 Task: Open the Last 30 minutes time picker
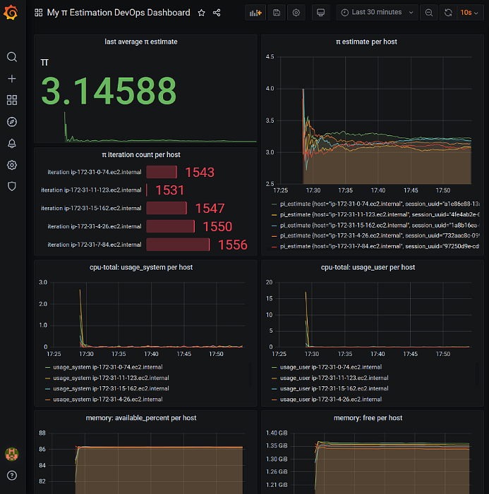pos(378,13)
